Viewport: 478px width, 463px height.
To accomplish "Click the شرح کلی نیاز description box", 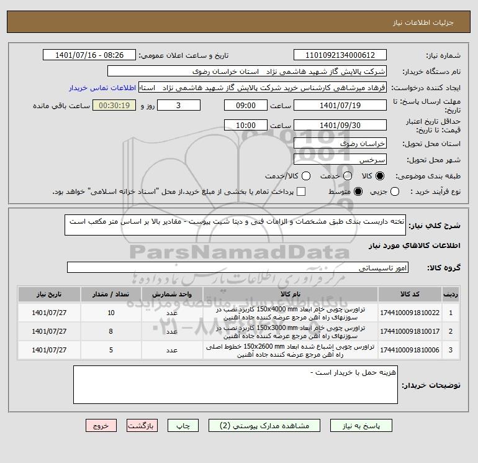I will pyautogui.click(x=235, y=225).
